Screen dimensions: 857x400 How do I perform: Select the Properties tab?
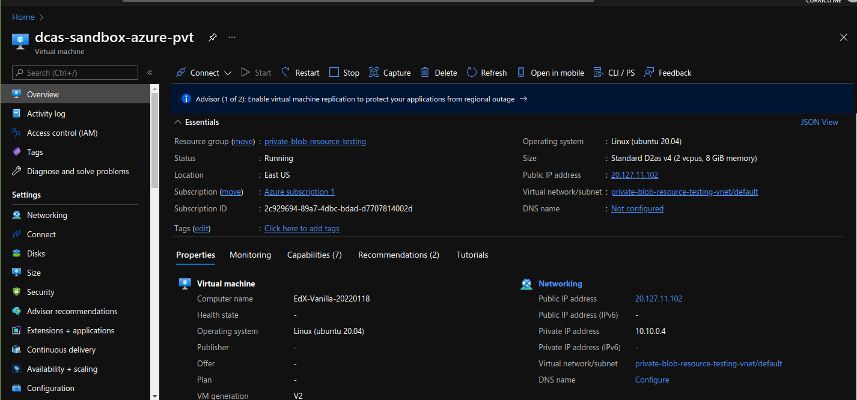click(x=195, y=255)
